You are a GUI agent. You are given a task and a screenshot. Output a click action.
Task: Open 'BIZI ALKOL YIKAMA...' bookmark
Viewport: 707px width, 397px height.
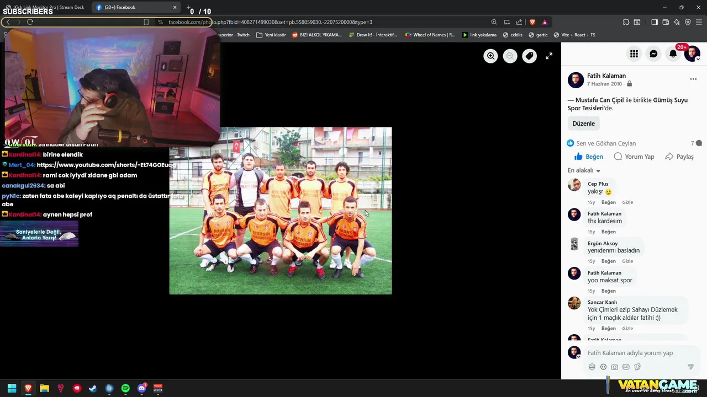click(x=316, y=35)
